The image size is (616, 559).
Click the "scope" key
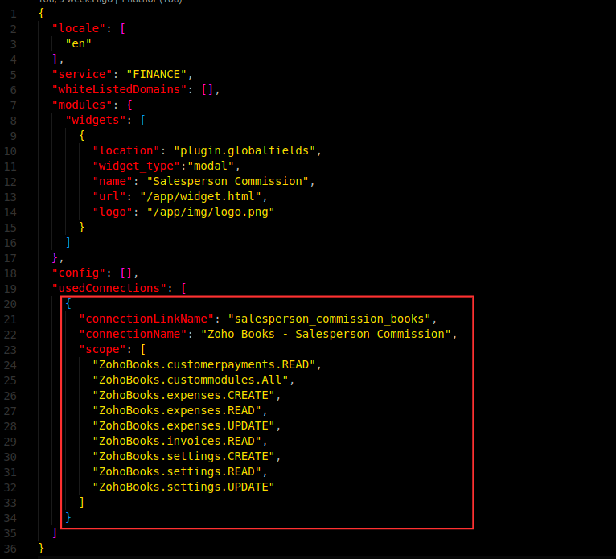pos(103,350)
